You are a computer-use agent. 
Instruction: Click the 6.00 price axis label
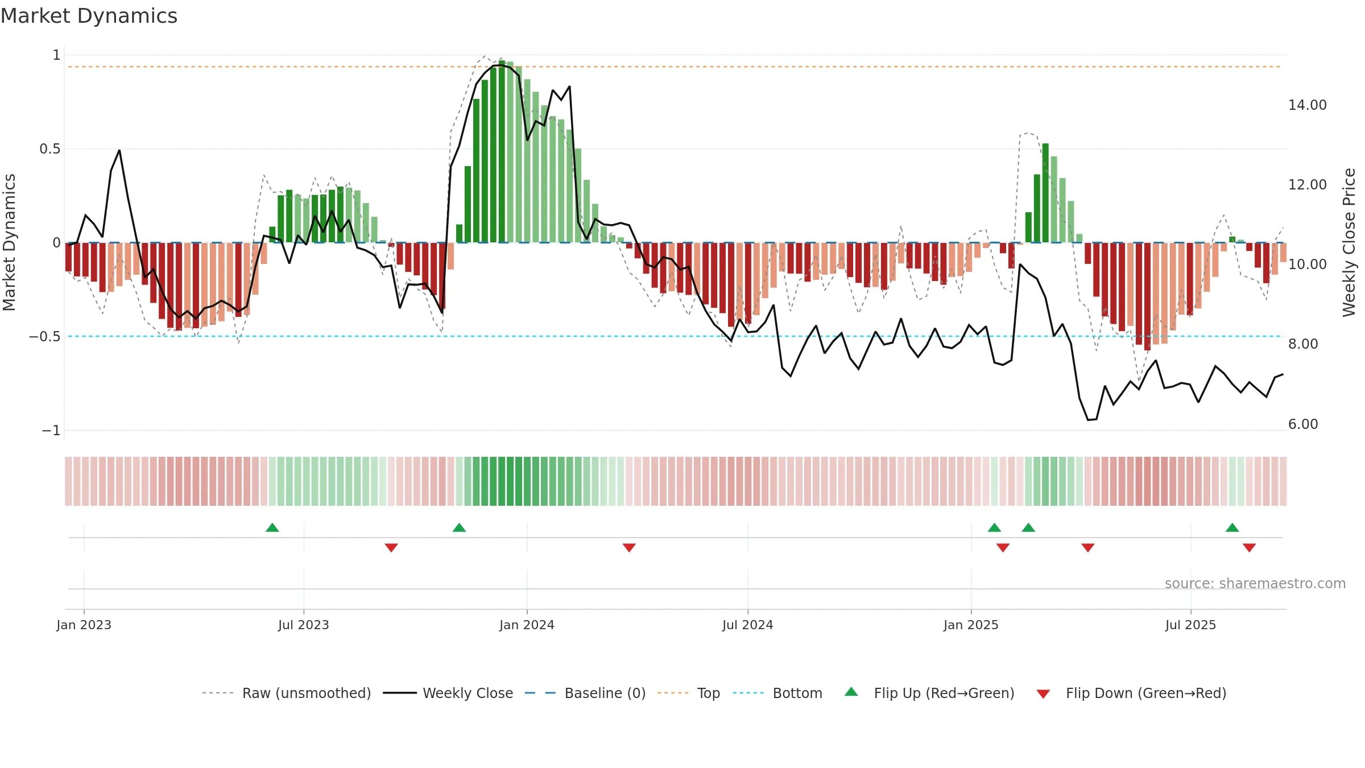(1303, 424)
